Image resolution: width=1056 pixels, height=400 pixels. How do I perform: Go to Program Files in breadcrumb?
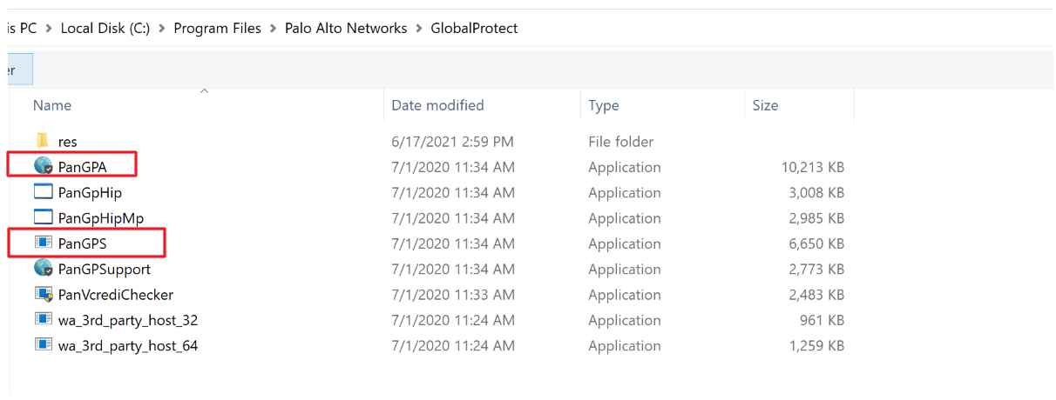[217, 29]
